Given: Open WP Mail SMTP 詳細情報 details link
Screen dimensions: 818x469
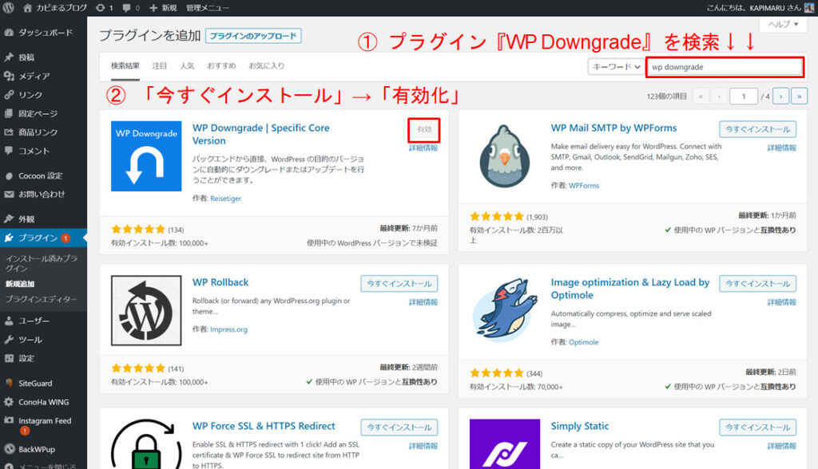Looking at the screenshot, I should coord(781,148).
